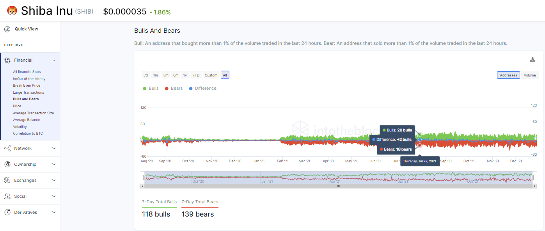Image resolution: width=545 pixels, height=231 pixels.
Task: Open Average Transaction Size
Action: pos(34,113)
